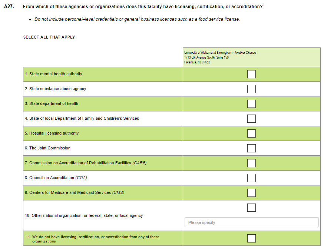Image resolution: width=334 pixels, height=251 pixels.
Task: Tick the Other national organization checkbox
Action: coord(251,208)
